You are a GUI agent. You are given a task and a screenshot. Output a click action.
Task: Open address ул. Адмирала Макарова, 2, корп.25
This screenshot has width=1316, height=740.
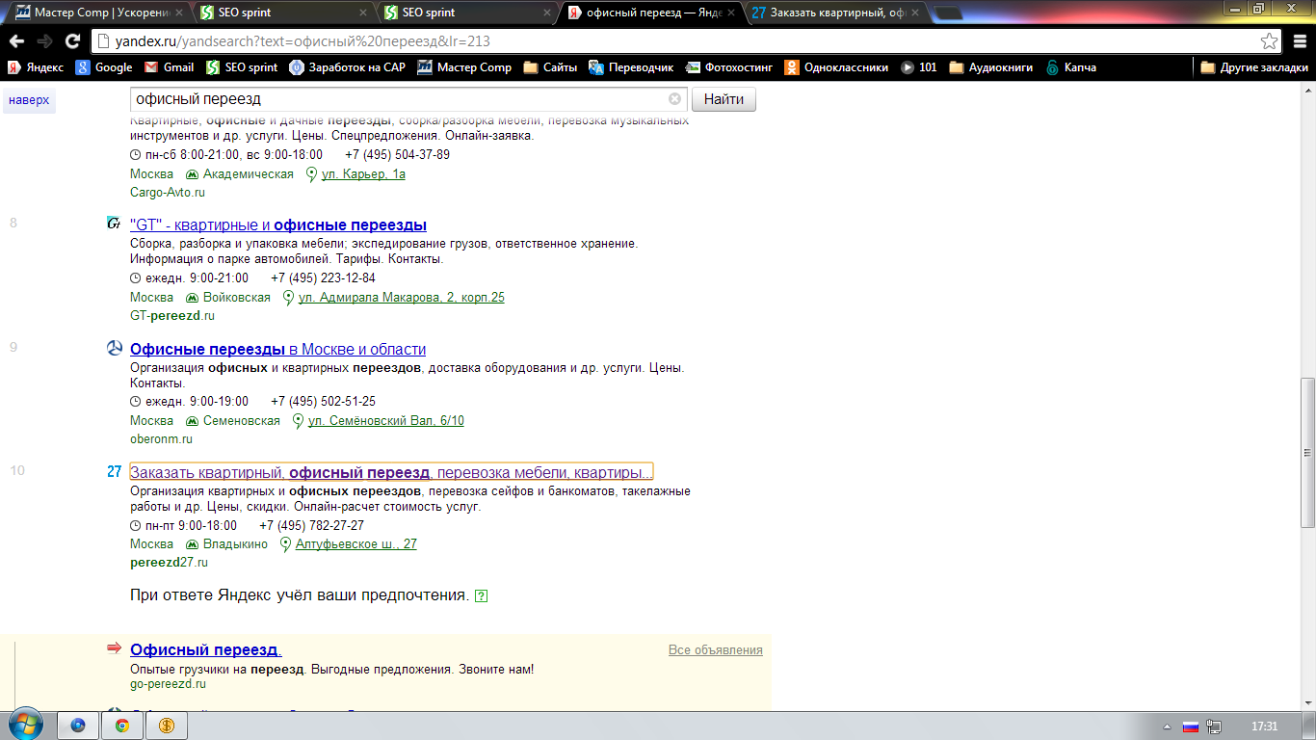click(x=402, y=298)
